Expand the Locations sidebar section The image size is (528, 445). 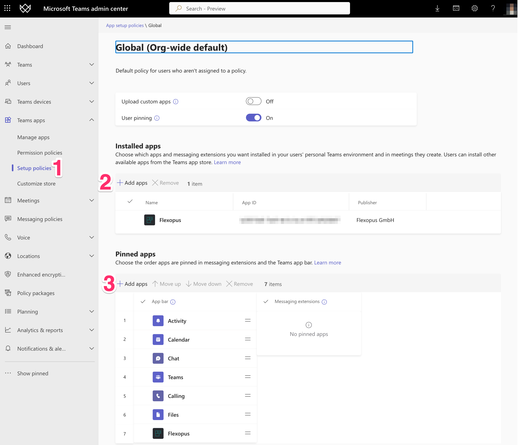coord(92,256)
